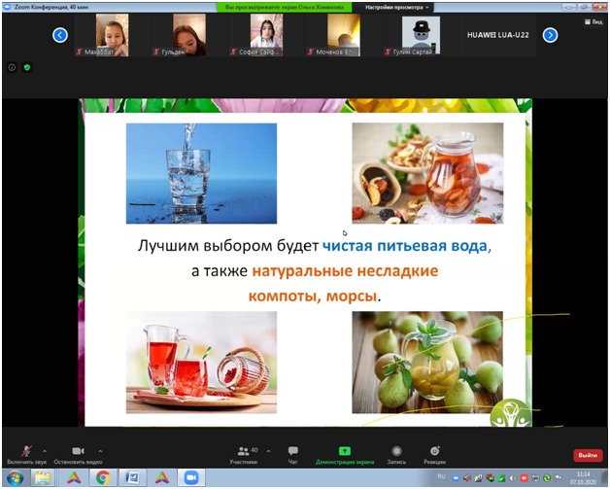
Task: Click red Выйти leave button
Action: click(587, 455)
